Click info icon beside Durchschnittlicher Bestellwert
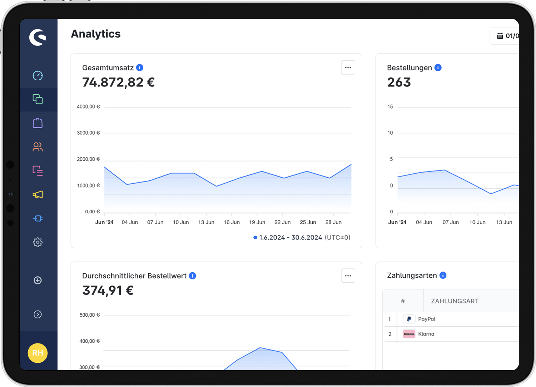Screen dimensions: 536x387 point(193,276)
